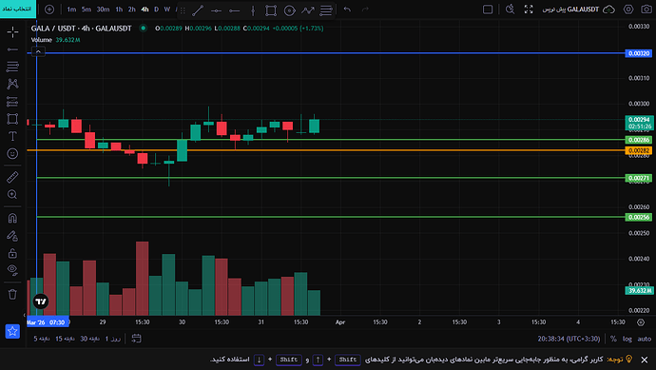The width and height of the screenshot is (656, 370).
Task: Save chart layout with cloud icon
Action: pyautogui.click(x=608, y=10)
